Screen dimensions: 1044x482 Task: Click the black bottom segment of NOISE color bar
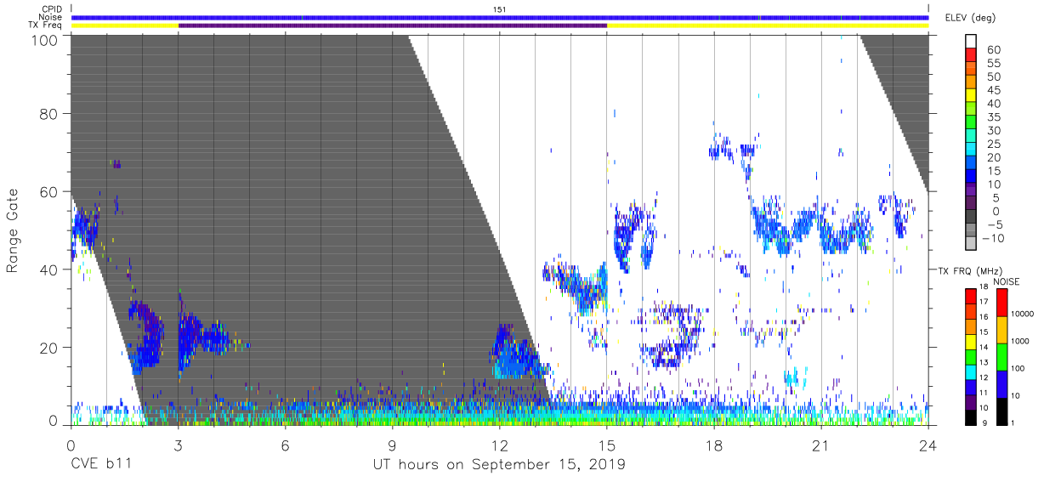point(1003,411)
